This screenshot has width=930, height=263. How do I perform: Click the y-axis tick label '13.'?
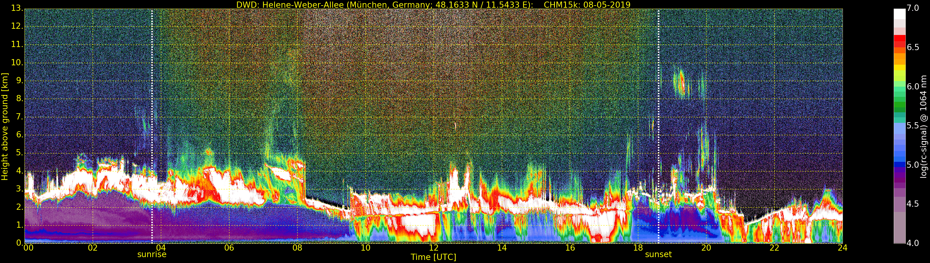coord(17,8)
